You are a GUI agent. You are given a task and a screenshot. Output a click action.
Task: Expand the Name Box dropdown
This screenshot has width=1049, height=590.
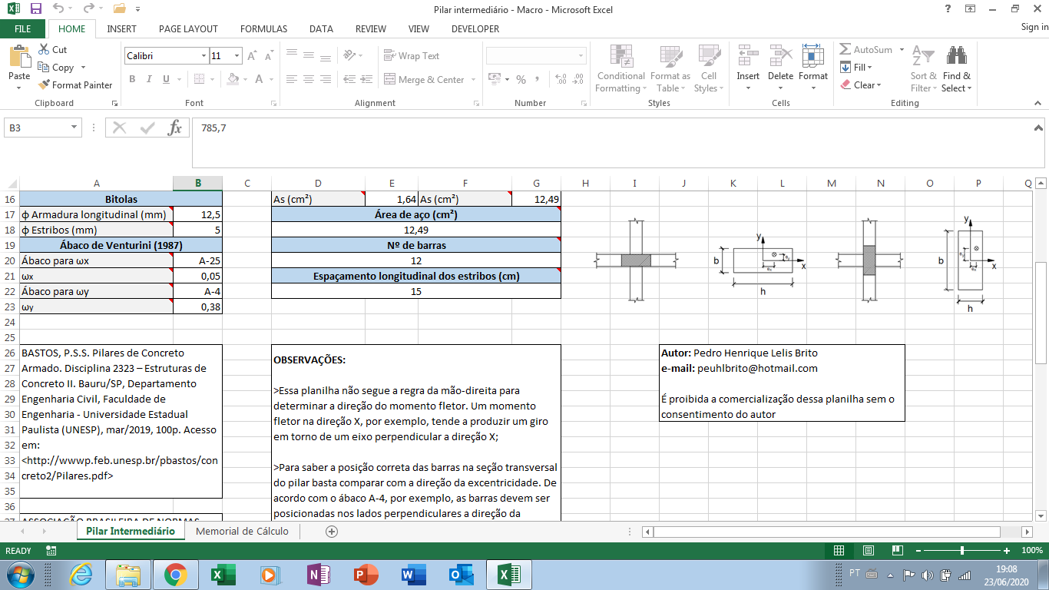point(74,128)
